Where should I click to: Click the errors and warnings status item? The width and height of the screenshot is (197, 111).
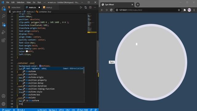pyautogui.click(x=21, y=110)
